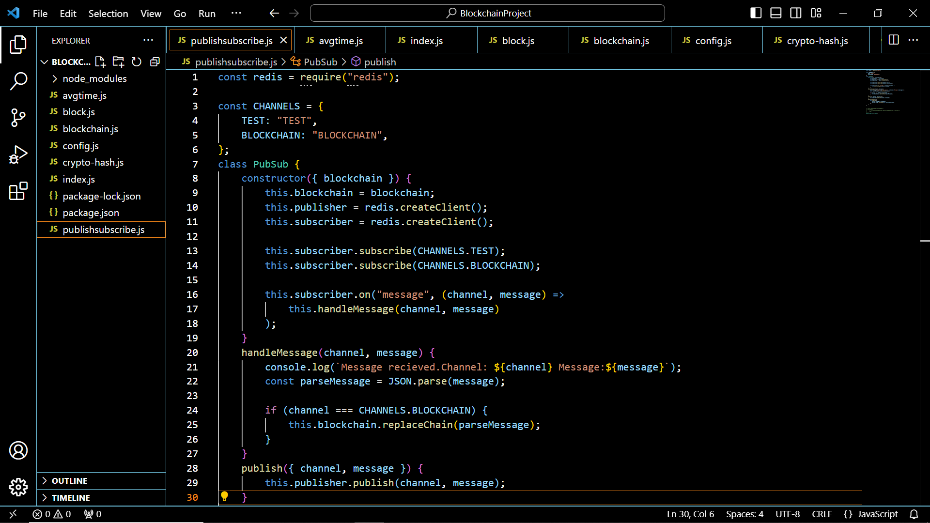Click the lightbulb code action icon
Viewport: 930px width, 523px height.
[224, 496]
